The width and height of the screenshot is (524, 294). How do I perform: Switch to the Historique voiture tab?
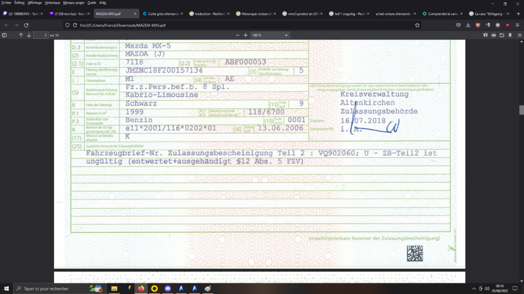(256, 14)
